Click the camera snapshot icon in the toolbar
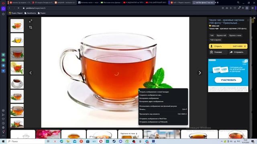Viewport: 257px width, 144px height. (227, 8)
